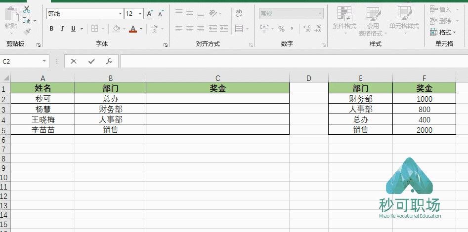Image resolution: width=468 pixels, height=232 pixels.
Task: Click the formula bar cancel X icon
Action: [x=74, y=61]
